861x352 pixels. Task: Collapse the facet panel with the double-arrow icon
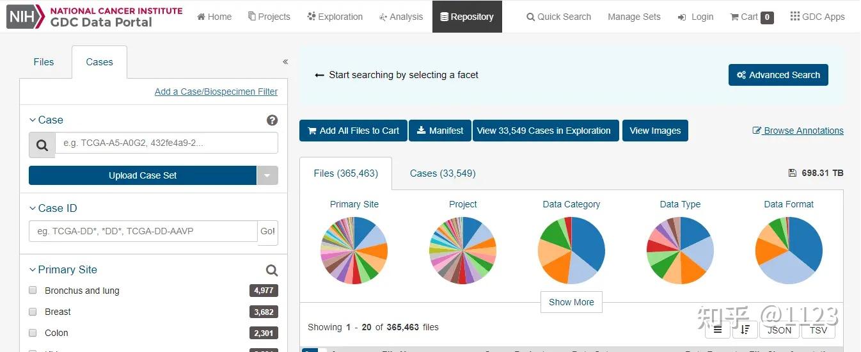coord(285,62)
